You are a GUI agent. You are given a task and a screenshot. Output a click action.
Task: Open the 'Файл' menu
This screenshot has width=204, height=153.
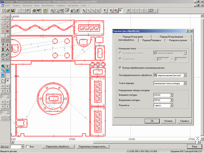[x=8, y=6]
